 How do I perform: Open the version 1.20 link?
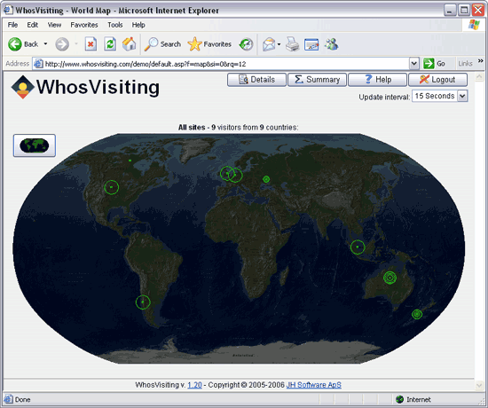click(x=194, y=385)
